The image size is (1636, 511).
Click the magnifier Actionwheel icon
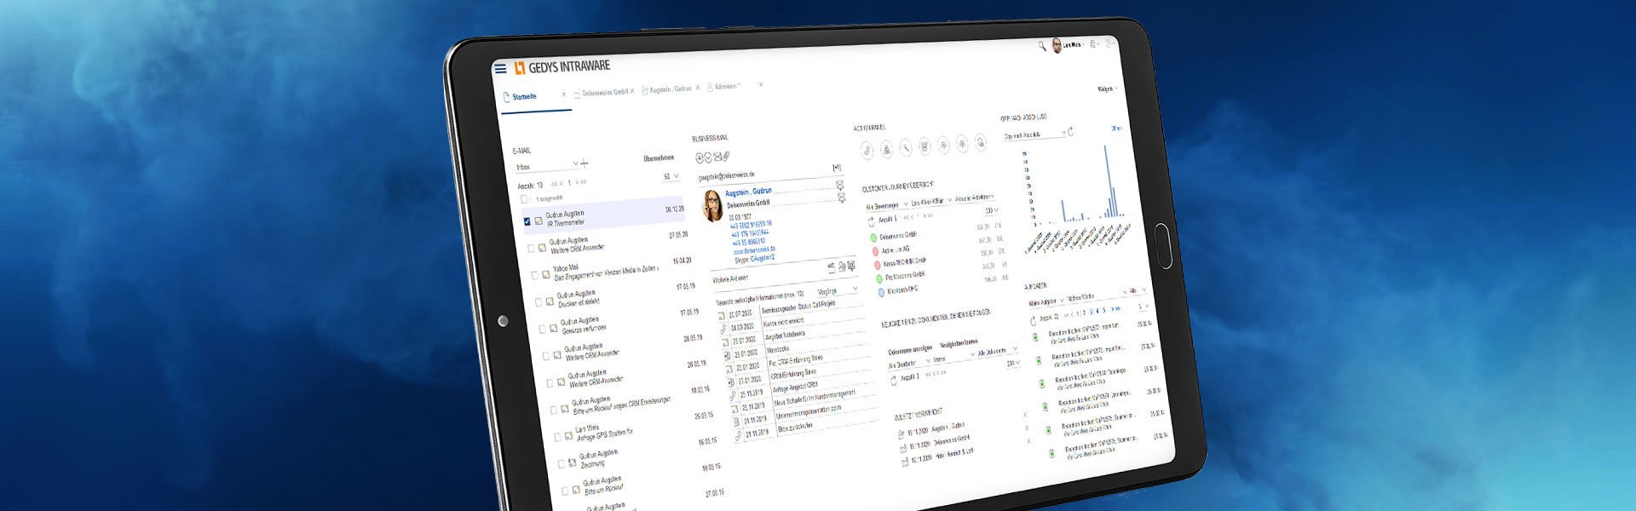tap(906, 148)
